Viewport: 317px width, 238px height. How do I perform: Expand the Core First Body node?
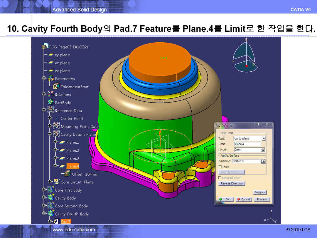[44, 190]
